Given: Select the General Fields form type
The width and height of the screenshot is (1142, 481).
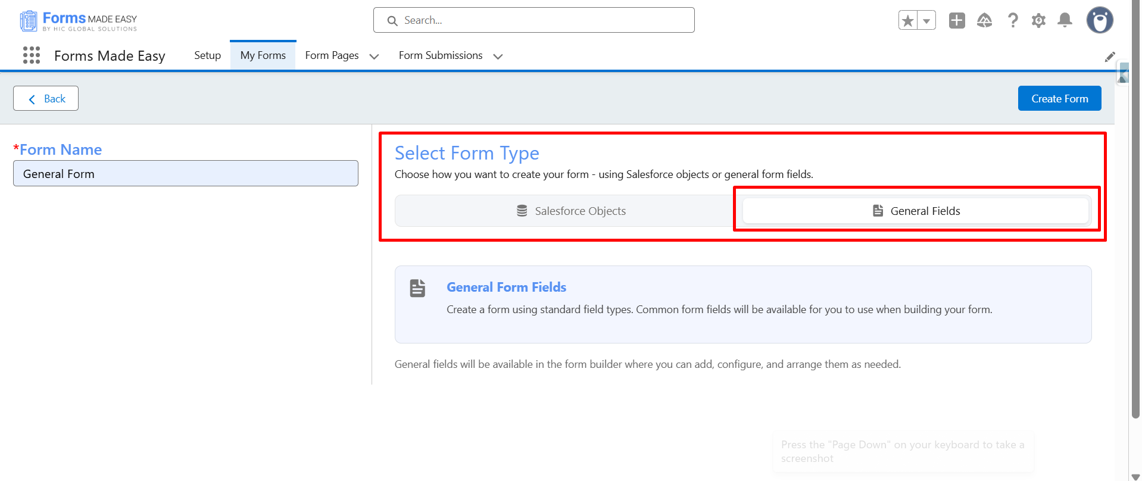Looking at the screenshot, I should tap(916, 211).
